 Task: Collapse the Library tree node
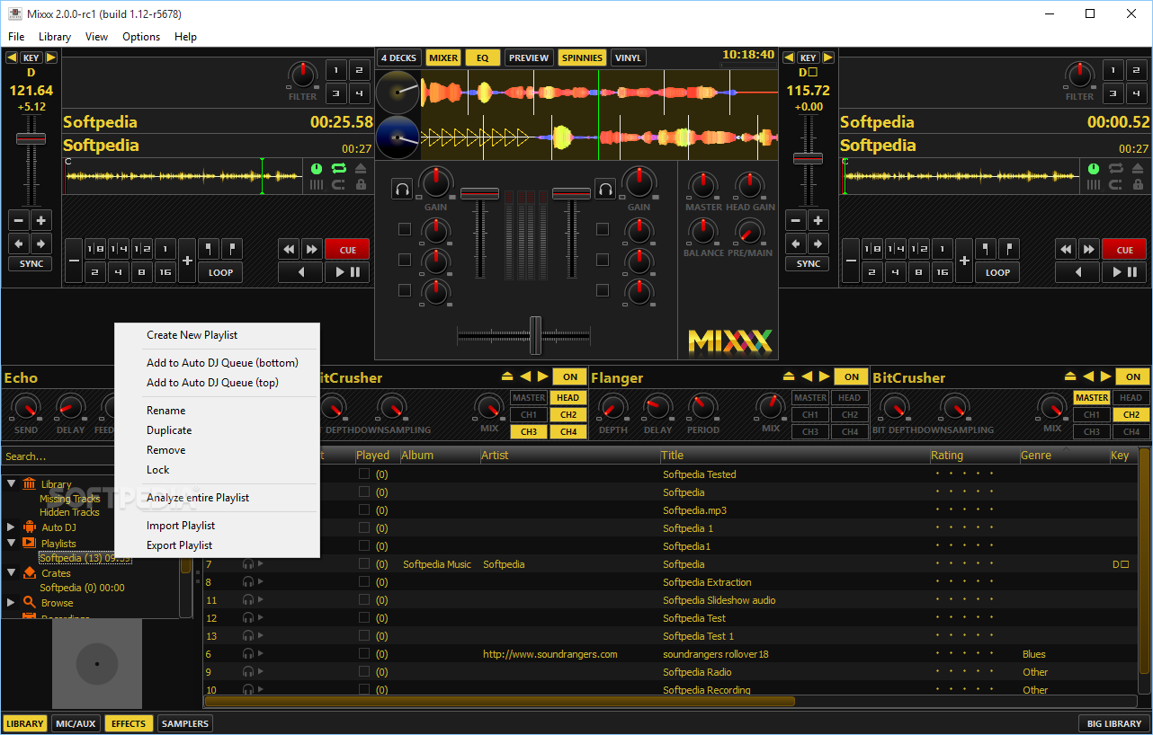(12, 483)
